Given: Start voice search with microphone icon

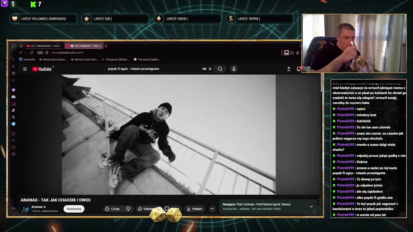Looking at the screenshot, I should coord(234,69).
